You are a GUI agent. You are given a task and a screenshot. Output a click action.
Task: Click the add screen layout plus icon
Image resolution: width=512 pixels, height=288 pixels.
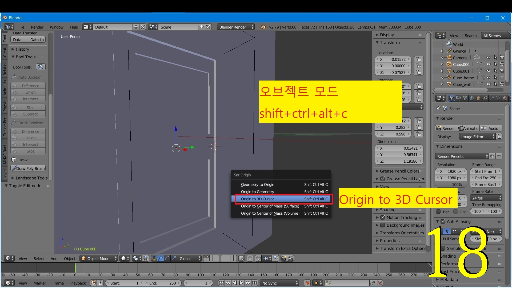(136, 27)
